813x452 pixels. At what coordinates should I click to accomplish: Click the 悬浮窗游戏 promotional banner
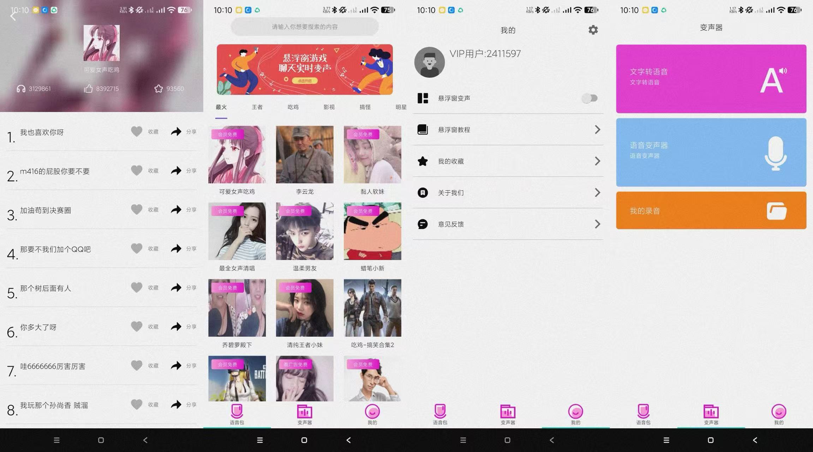[305, 70]
